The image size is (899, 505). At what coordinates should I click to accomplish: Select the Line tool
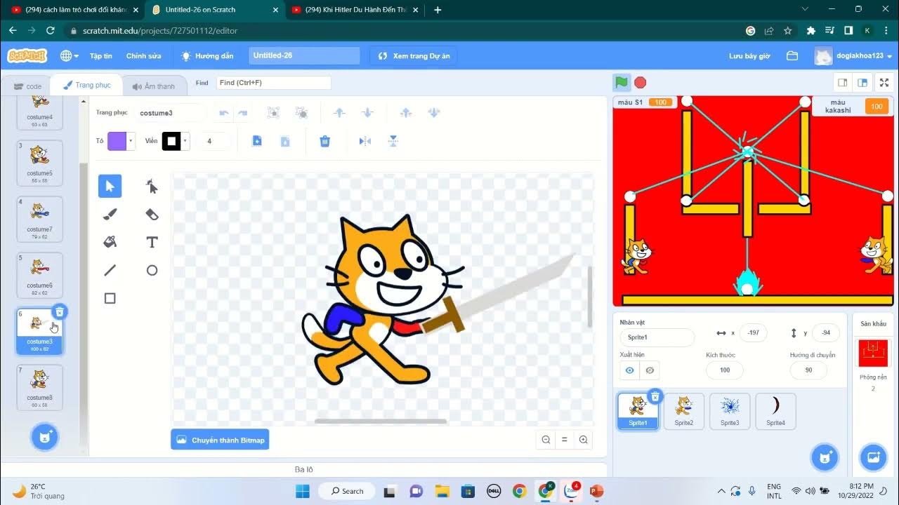(110, 270)
